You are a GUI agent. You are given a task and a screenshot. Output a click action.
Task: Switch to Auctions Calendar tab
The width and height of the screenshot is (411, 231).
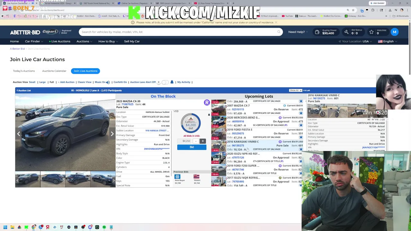[54, 71]
